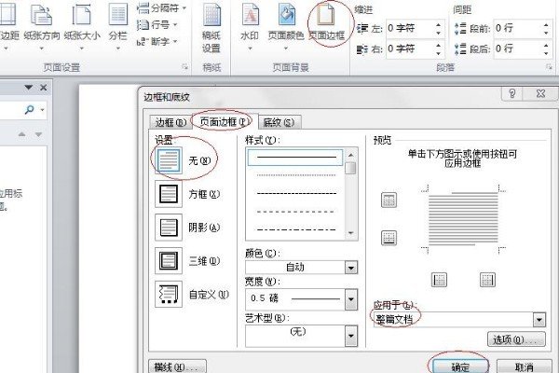Increase 段前 spacing with up arrow
The height and width of the screenshot is (373, 559).
546,24
